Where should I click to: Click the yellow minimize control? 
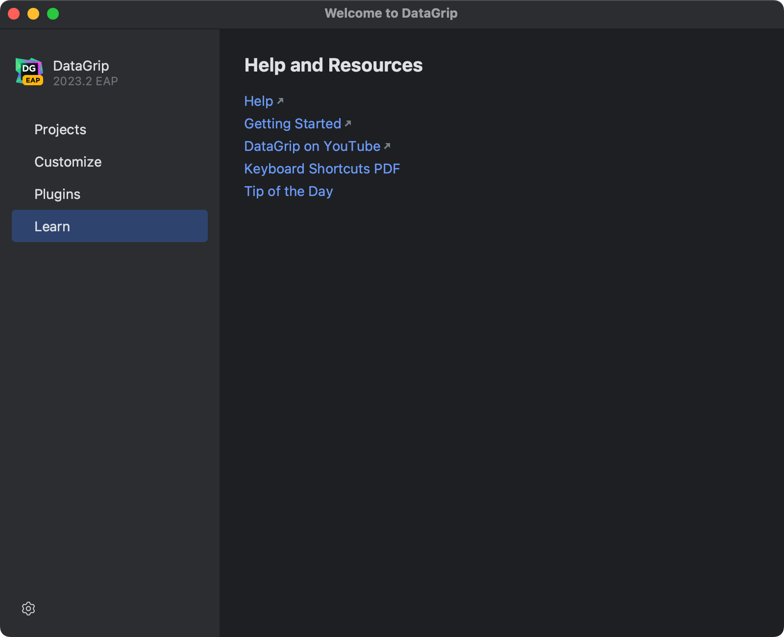[33, 14]
